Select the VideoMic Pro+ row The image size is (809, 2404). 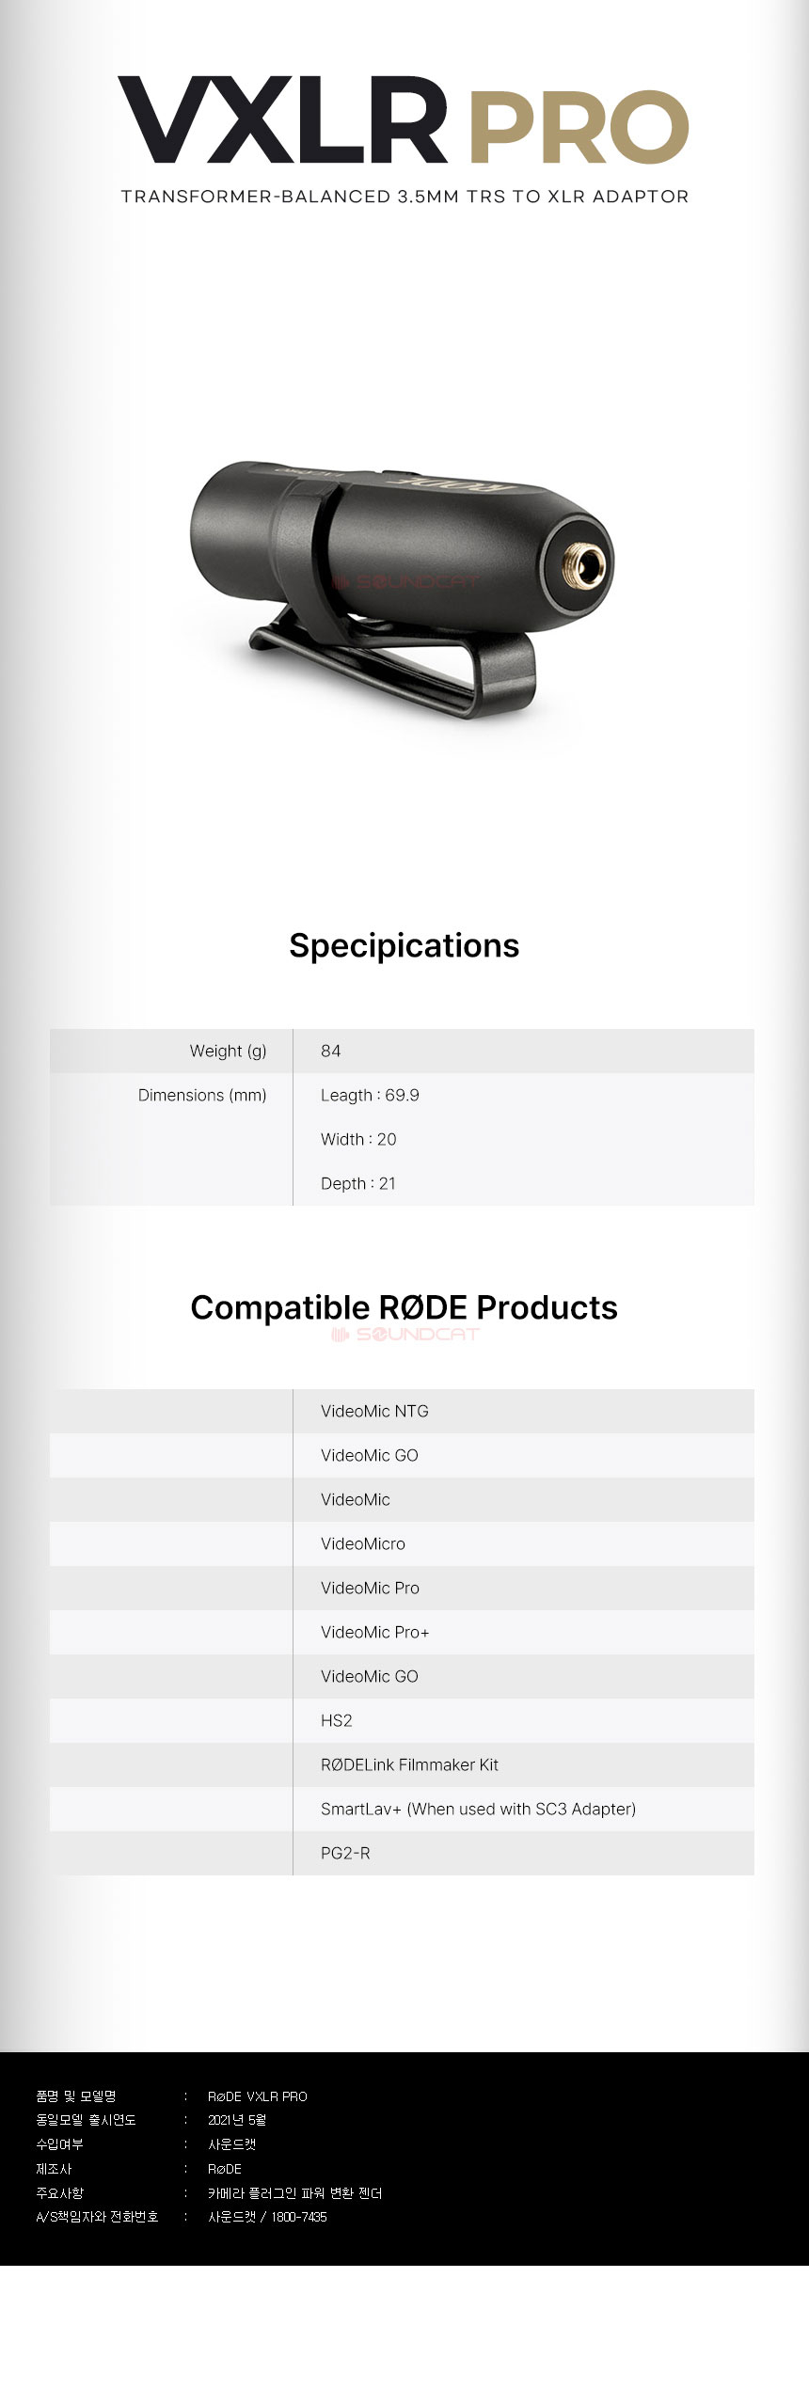(374, 1632)
